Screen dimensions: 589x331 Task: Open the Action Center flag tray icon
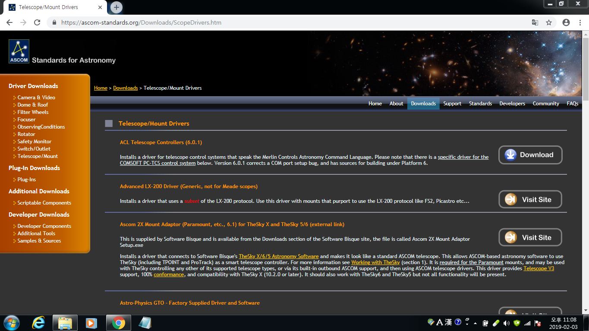(538, 323)
